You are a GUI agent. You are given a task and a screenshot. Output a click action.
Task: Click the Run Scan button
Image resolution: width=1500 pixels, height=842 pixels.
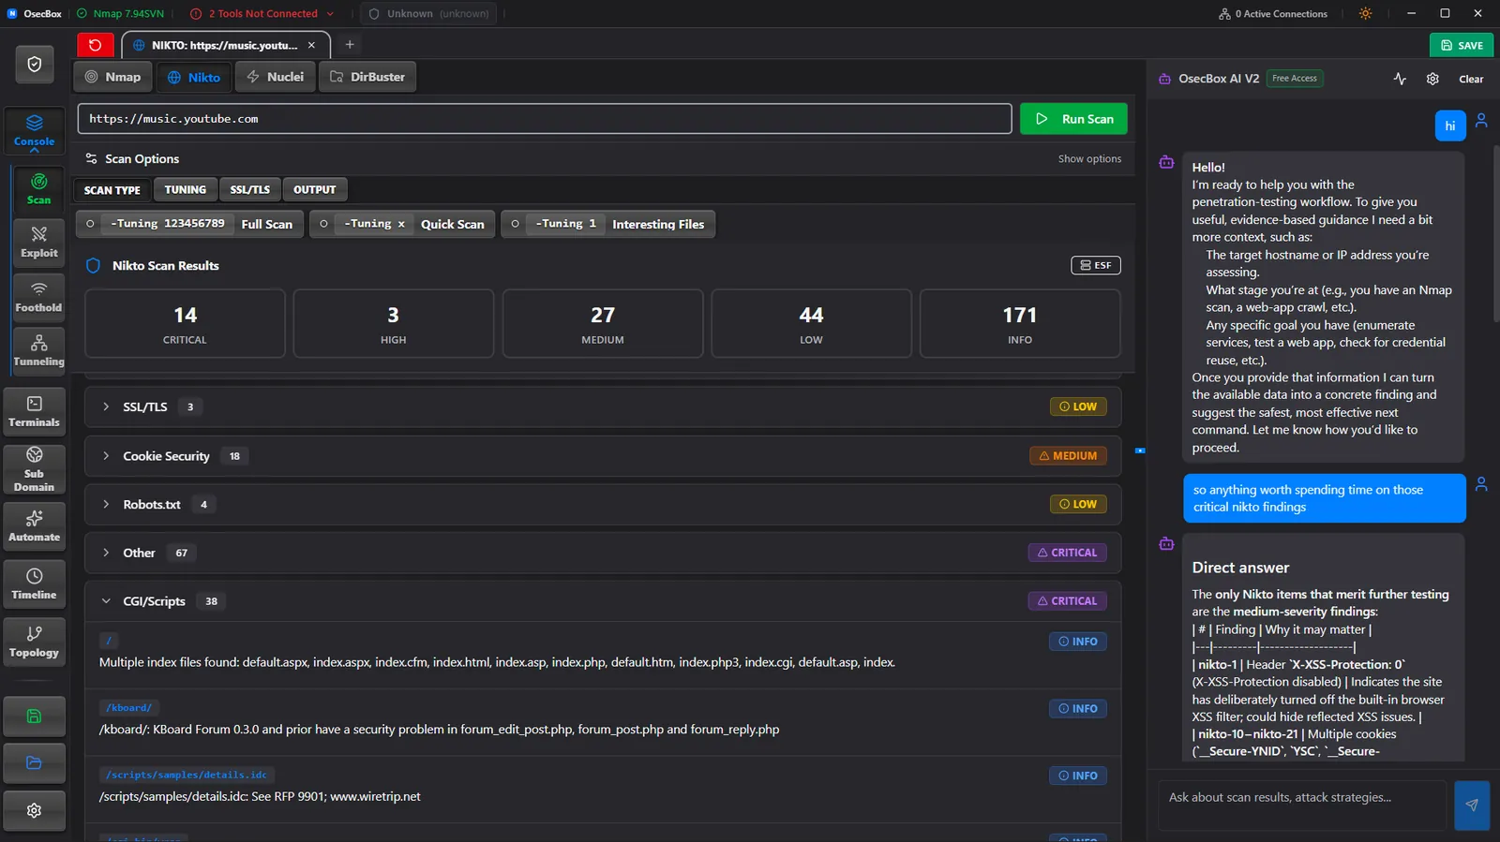tap(1073, 119)
